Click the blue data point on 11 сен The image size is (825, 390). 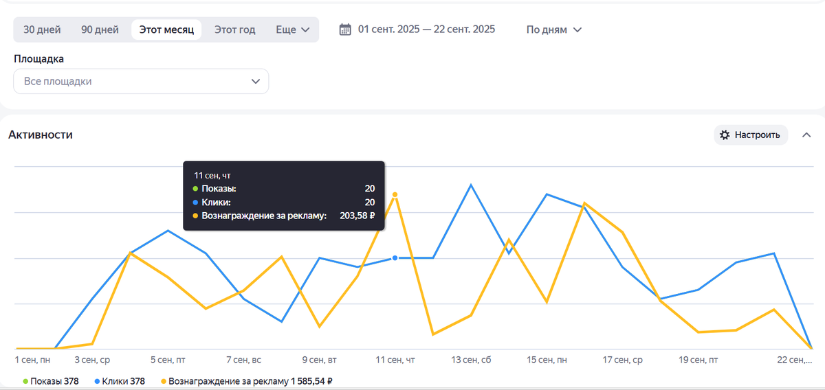point(395,258)
